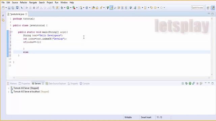
Task: Collapse the main method fold marker
Action: [x=12, y=32]
